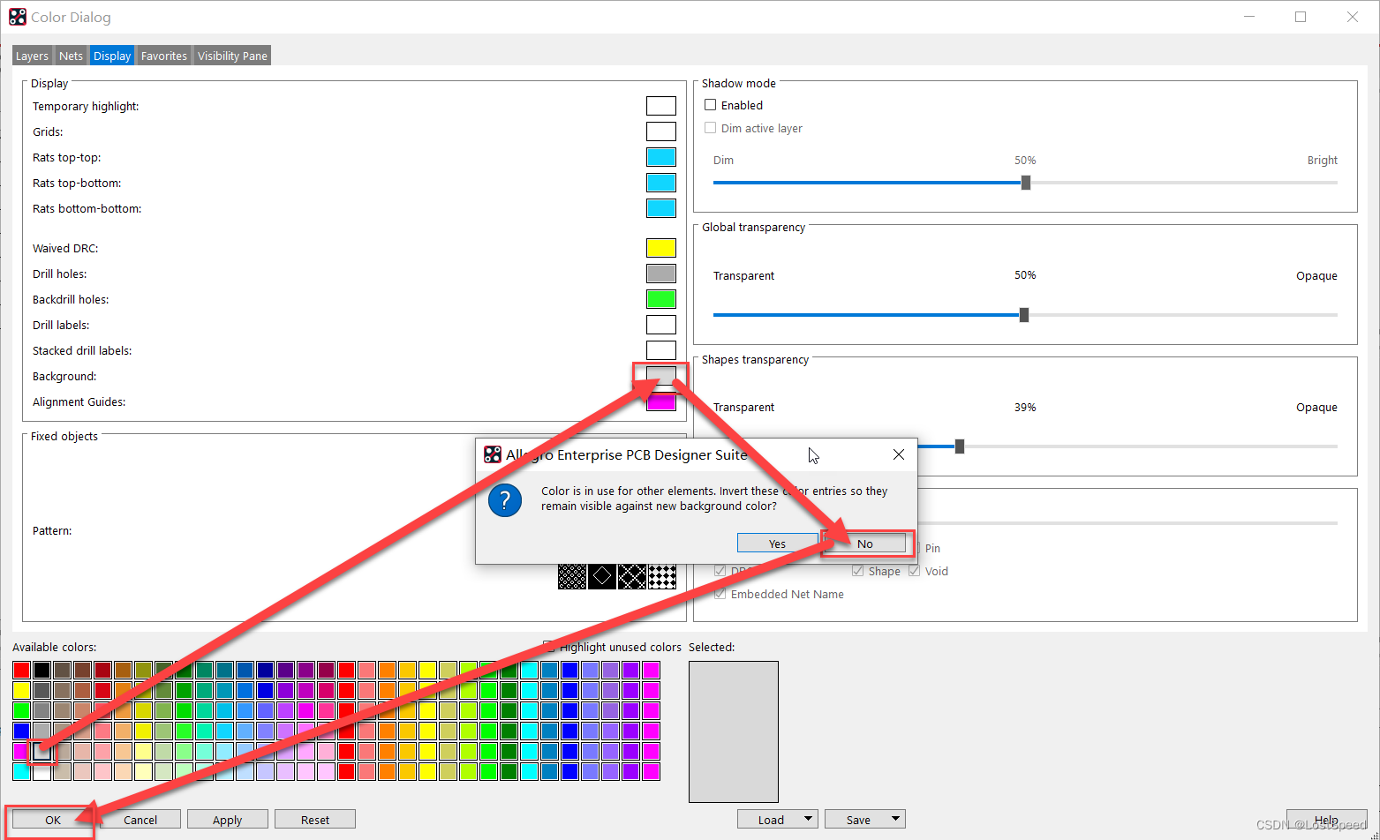Screen dimensions: 1380x840
Task: Click Color Dialog app icon in title bar
Action: coord(17,17)
